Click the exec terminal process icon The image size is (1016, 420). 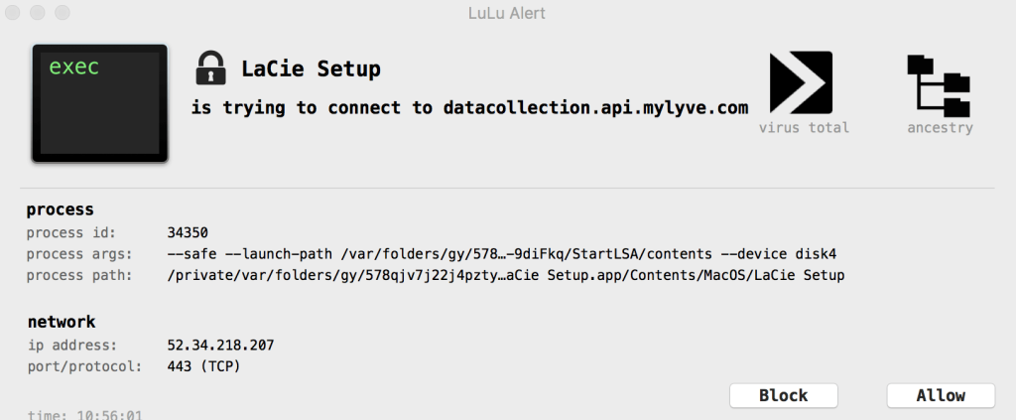pyautogui.click(x=99, y=102)
